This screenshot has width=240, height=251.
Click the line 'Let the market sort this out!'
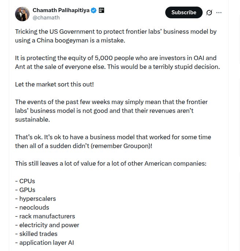(55, 84)
